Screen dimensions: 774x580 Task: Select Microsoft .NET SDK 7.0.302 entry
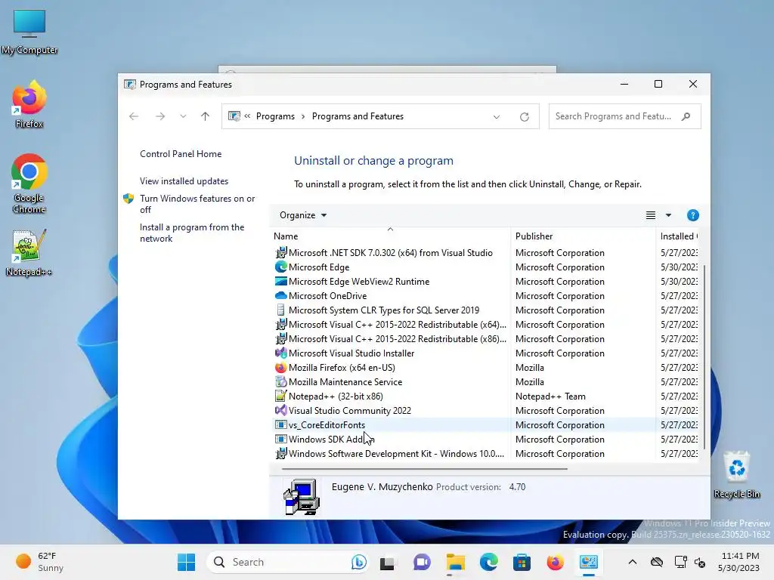486,252
